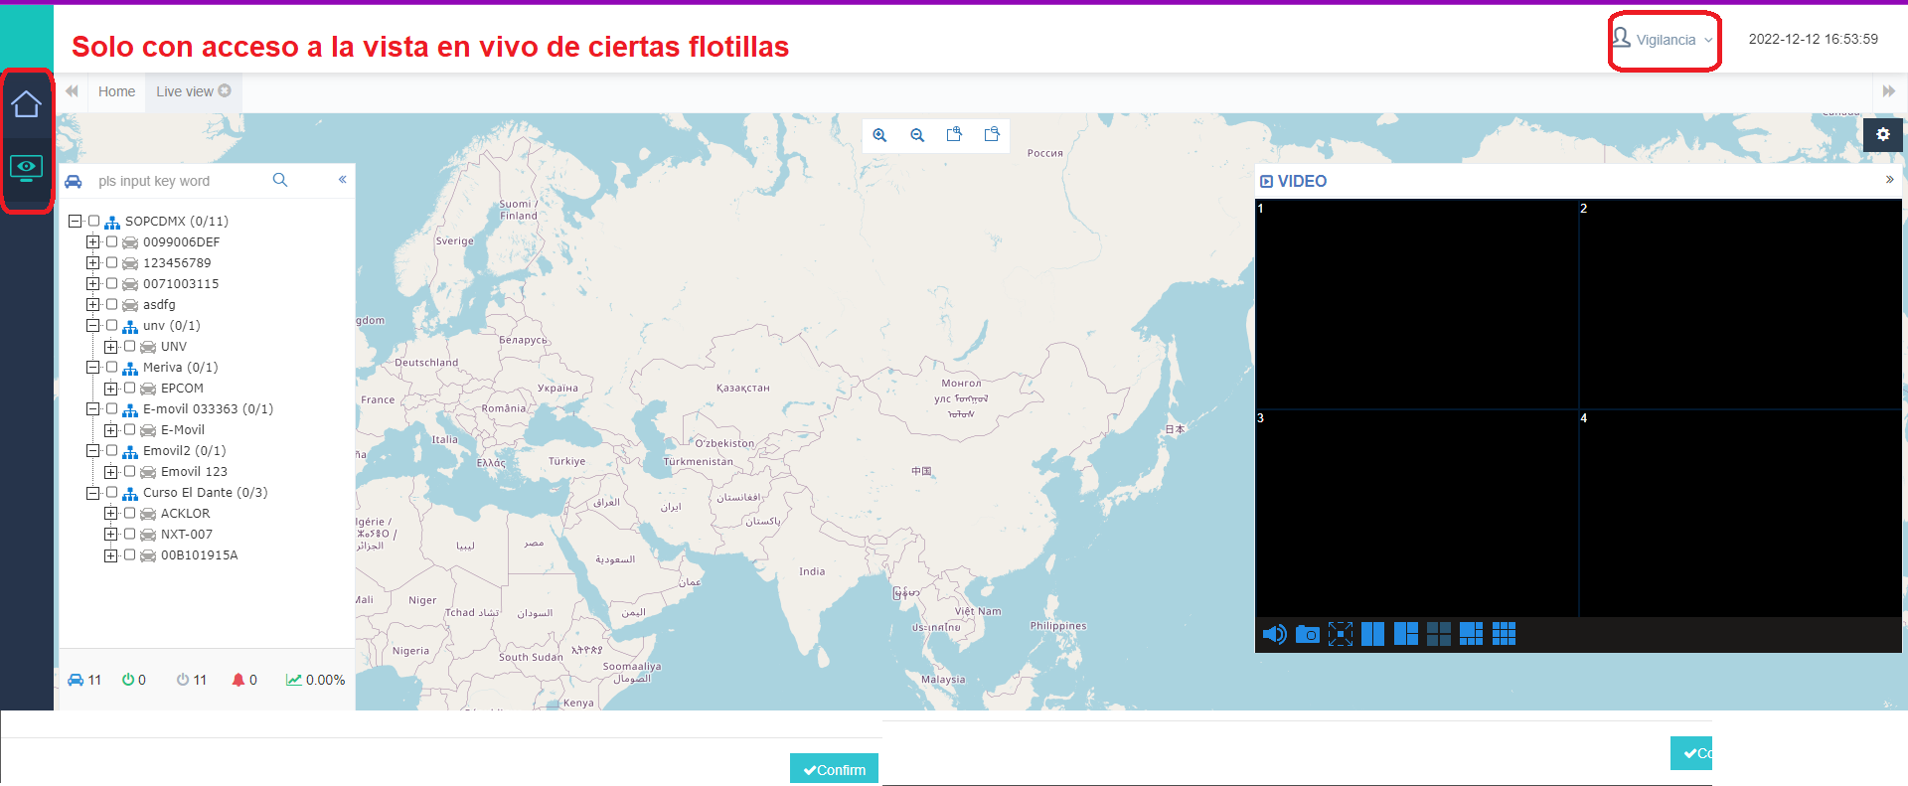Toggle fullscreen for the video panel
Image resolution: width=1908 pixels, height=786 pixels.
(1341, 635)
